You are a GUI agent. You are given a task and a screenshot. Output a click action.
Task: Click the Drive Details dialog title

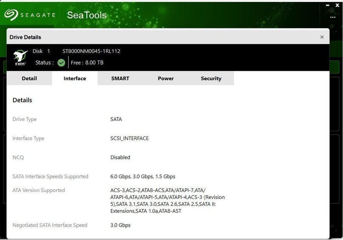[25, 37]
